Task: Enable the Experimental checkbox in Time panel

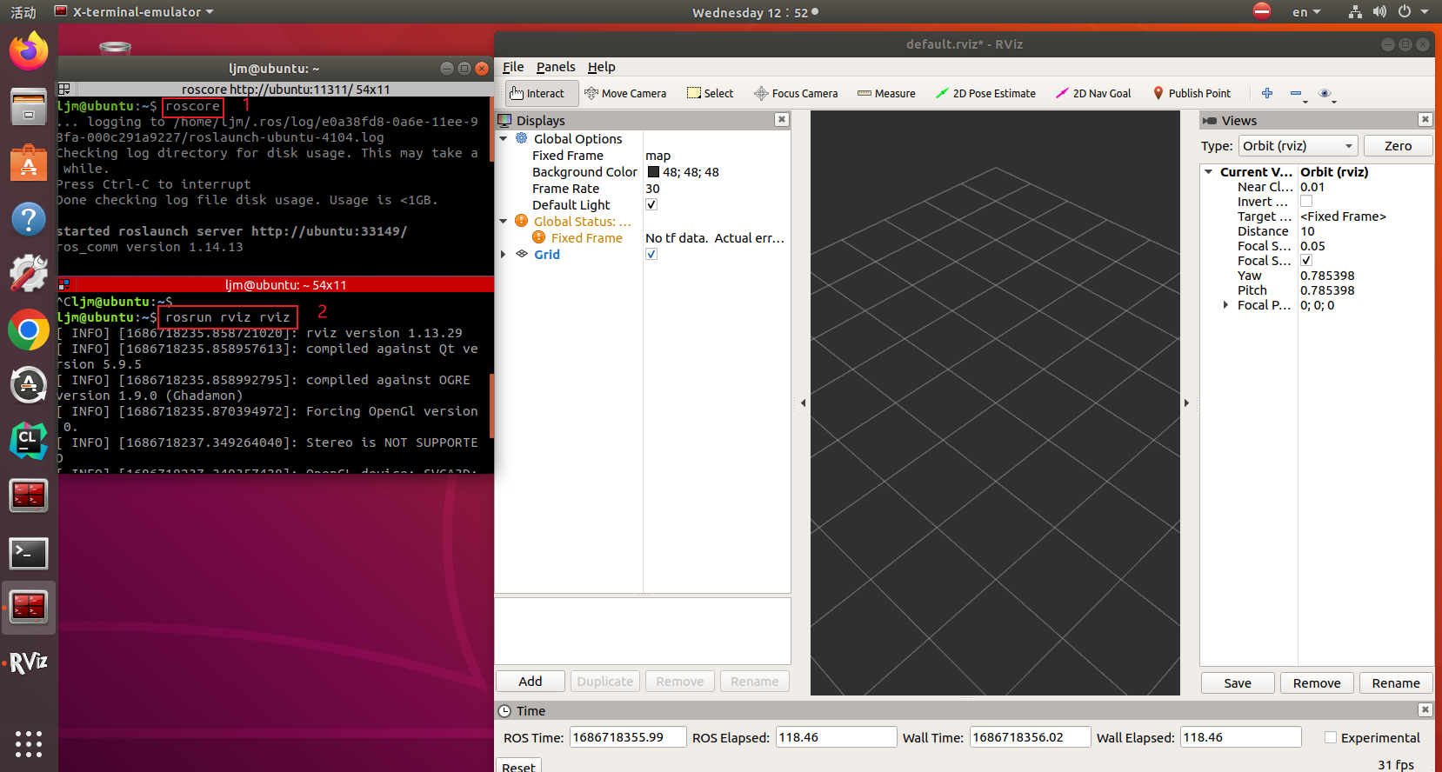Action: tap(1331, 738)
